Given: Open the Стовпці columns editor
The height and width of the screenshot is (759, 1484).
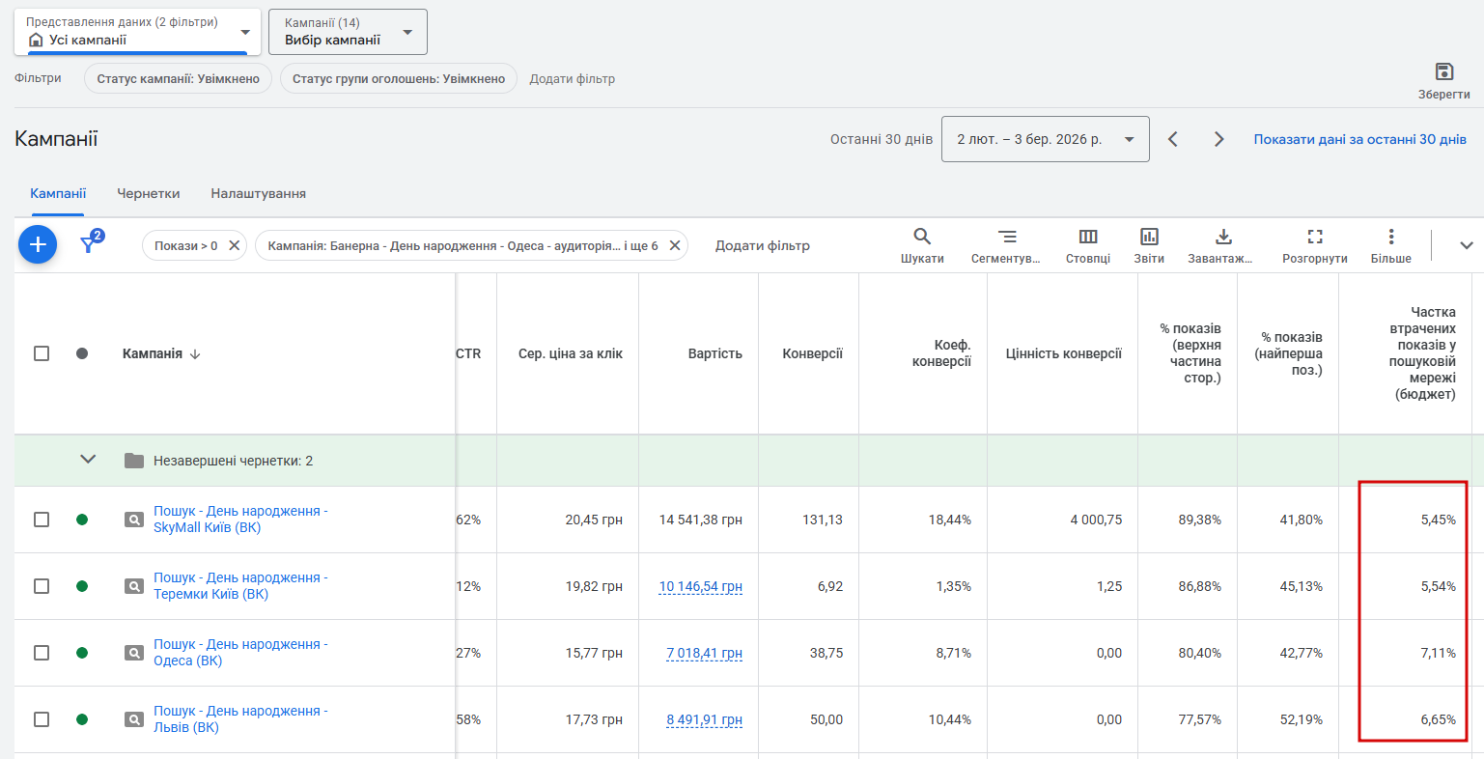Looking at the screenshot, I should click(1088, 237).
